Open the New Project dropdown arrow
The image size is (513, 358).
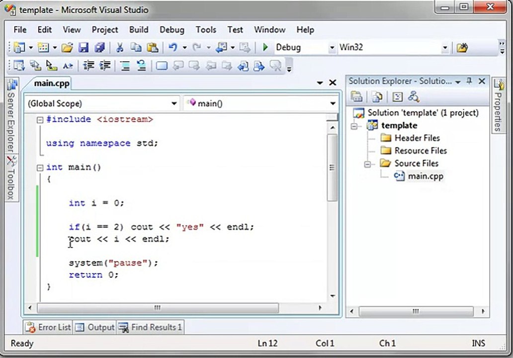[x=31, y=48]
